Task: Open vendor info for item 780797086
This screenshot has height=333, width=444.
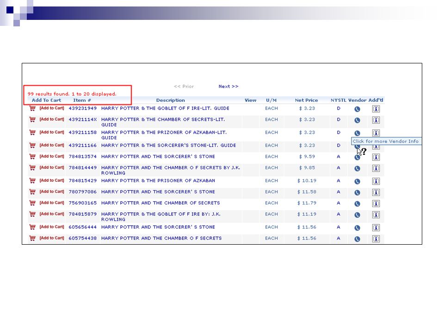Action: pyautogui.click(x=358, y=192)
